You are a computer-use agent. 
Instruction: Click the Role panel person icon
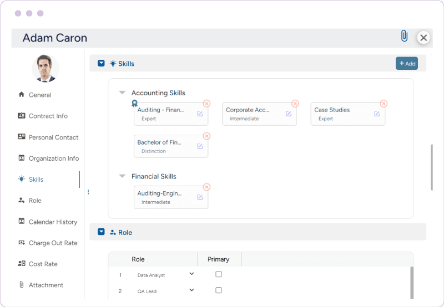113,232
